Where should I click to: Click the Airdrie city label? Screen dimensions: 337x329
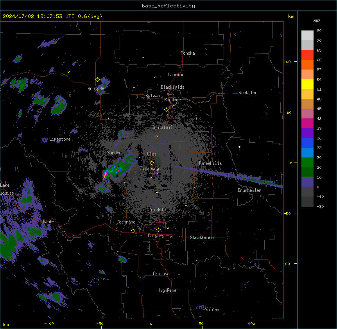tap(158, 210)
